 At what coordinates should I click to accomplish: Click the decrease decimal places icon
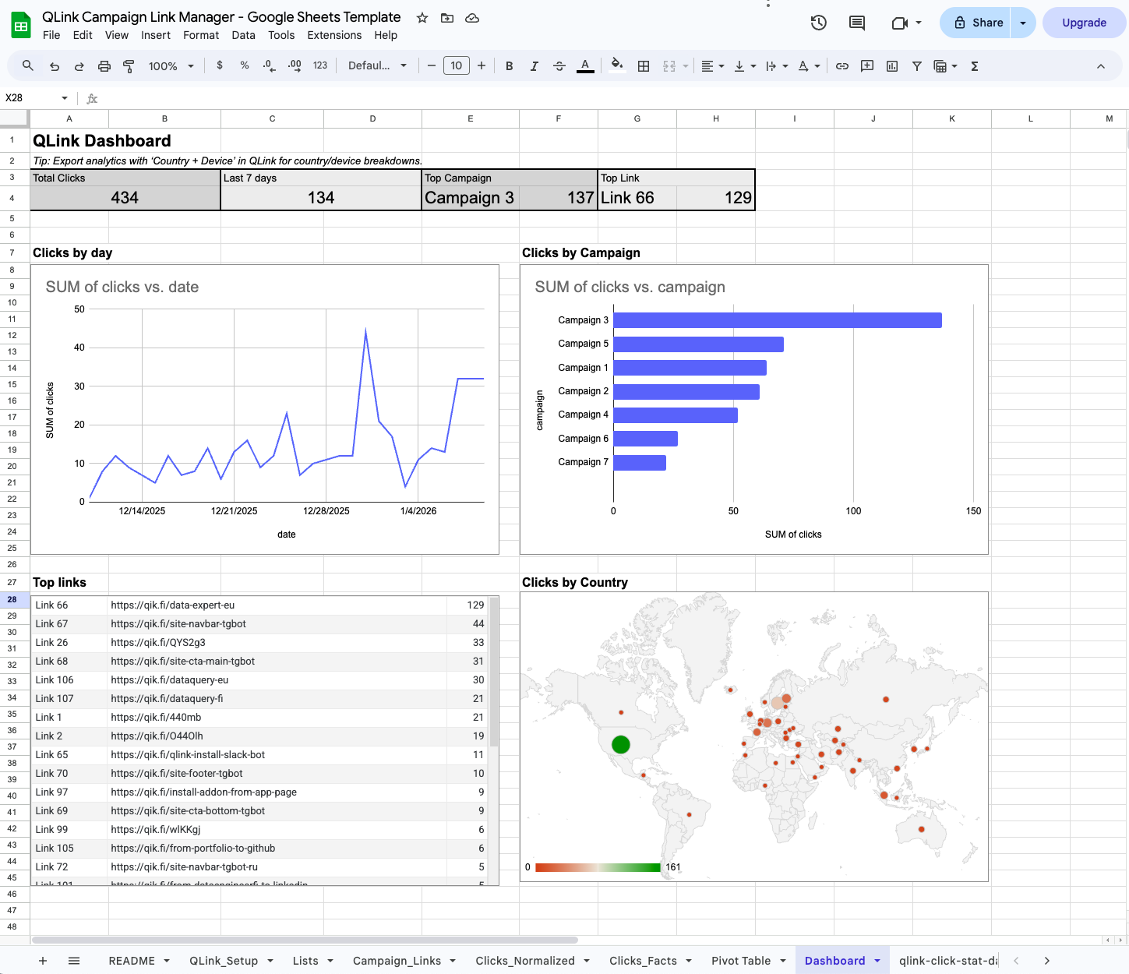point(269,65)
